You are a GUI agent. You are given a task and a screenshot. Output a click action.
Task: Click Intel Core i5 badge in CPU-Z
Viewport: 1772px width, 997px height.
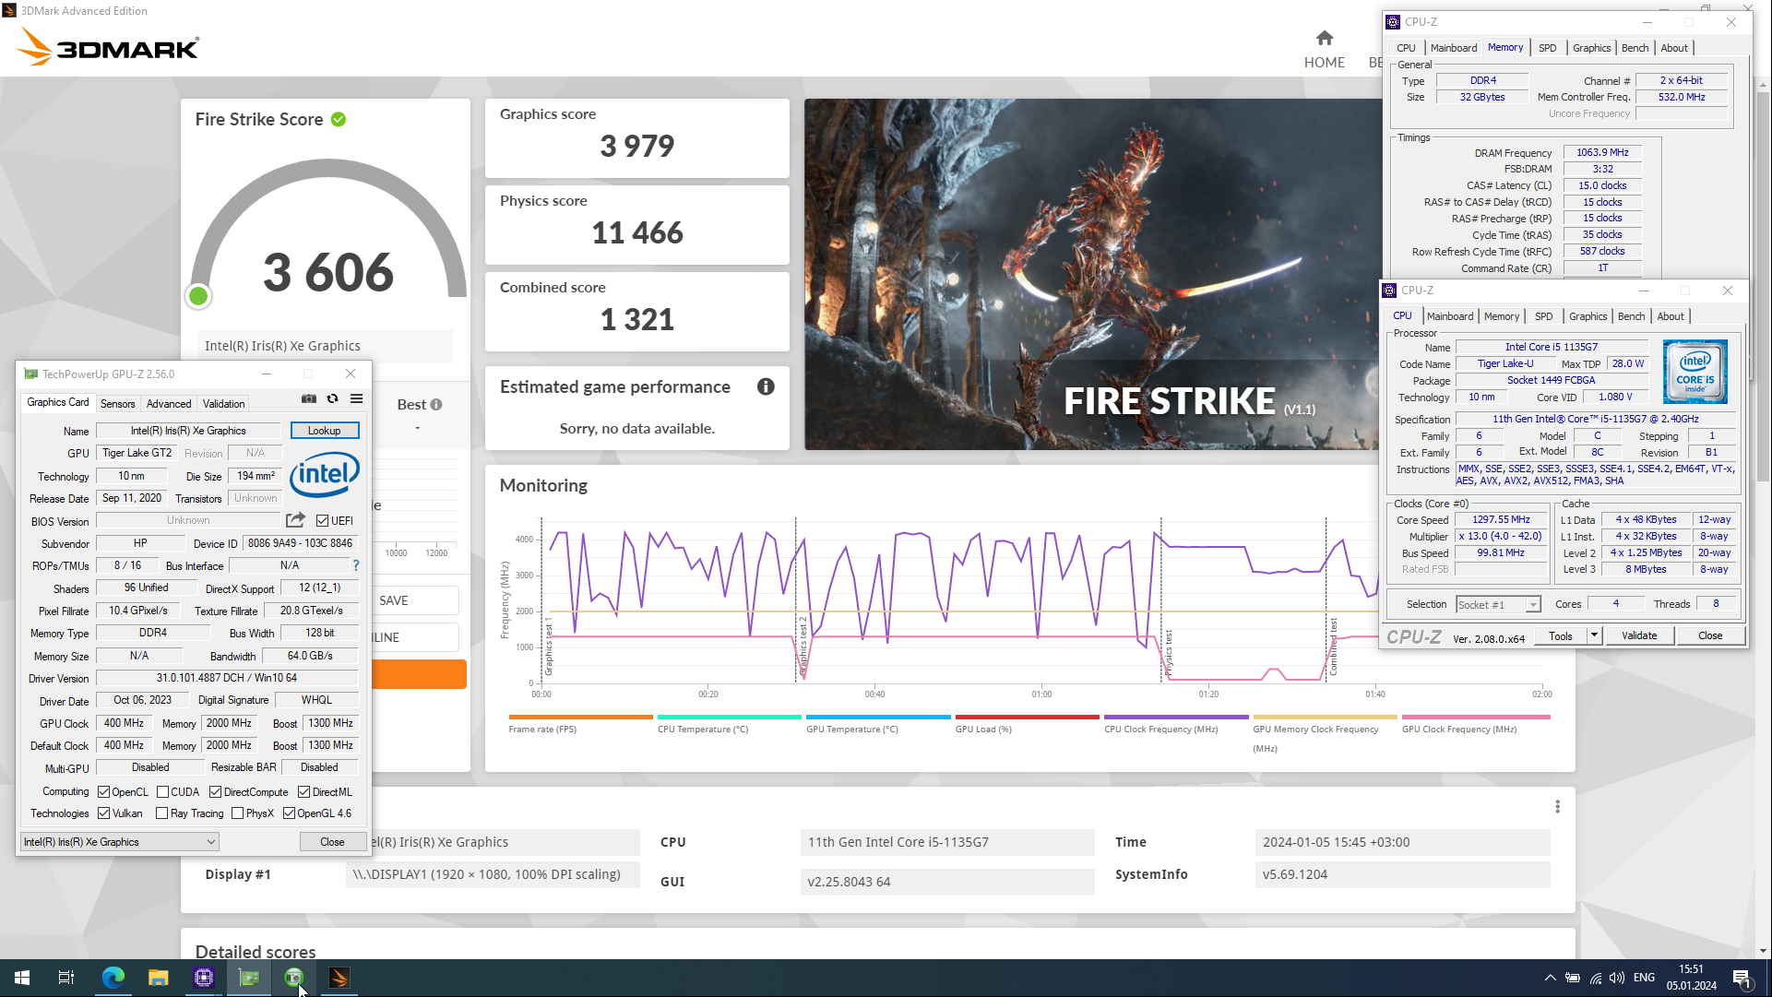pyautogui.click(x=1695, y=372)
